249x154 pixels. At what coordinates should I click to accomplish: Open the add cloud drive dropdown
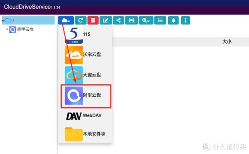pyautogui.click(x=66, y=20)
